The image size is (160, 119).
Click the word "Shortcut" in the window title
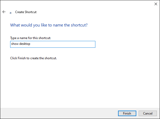[31, 12]
